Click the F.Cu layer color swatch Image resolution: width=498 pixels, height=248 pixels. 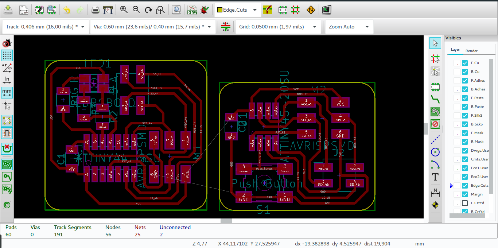[x=458, y=63]
